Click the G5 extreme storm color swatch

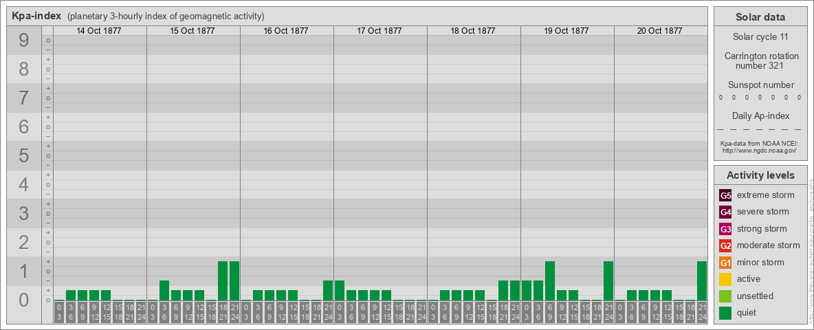tap(725, 195)
